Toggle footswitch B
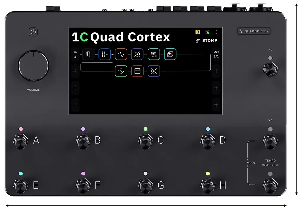 tap(83, 141)
